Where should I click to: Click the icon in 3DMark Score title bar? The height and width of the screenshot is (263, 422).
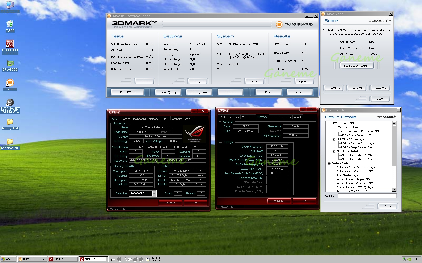(x=323, y=14)
